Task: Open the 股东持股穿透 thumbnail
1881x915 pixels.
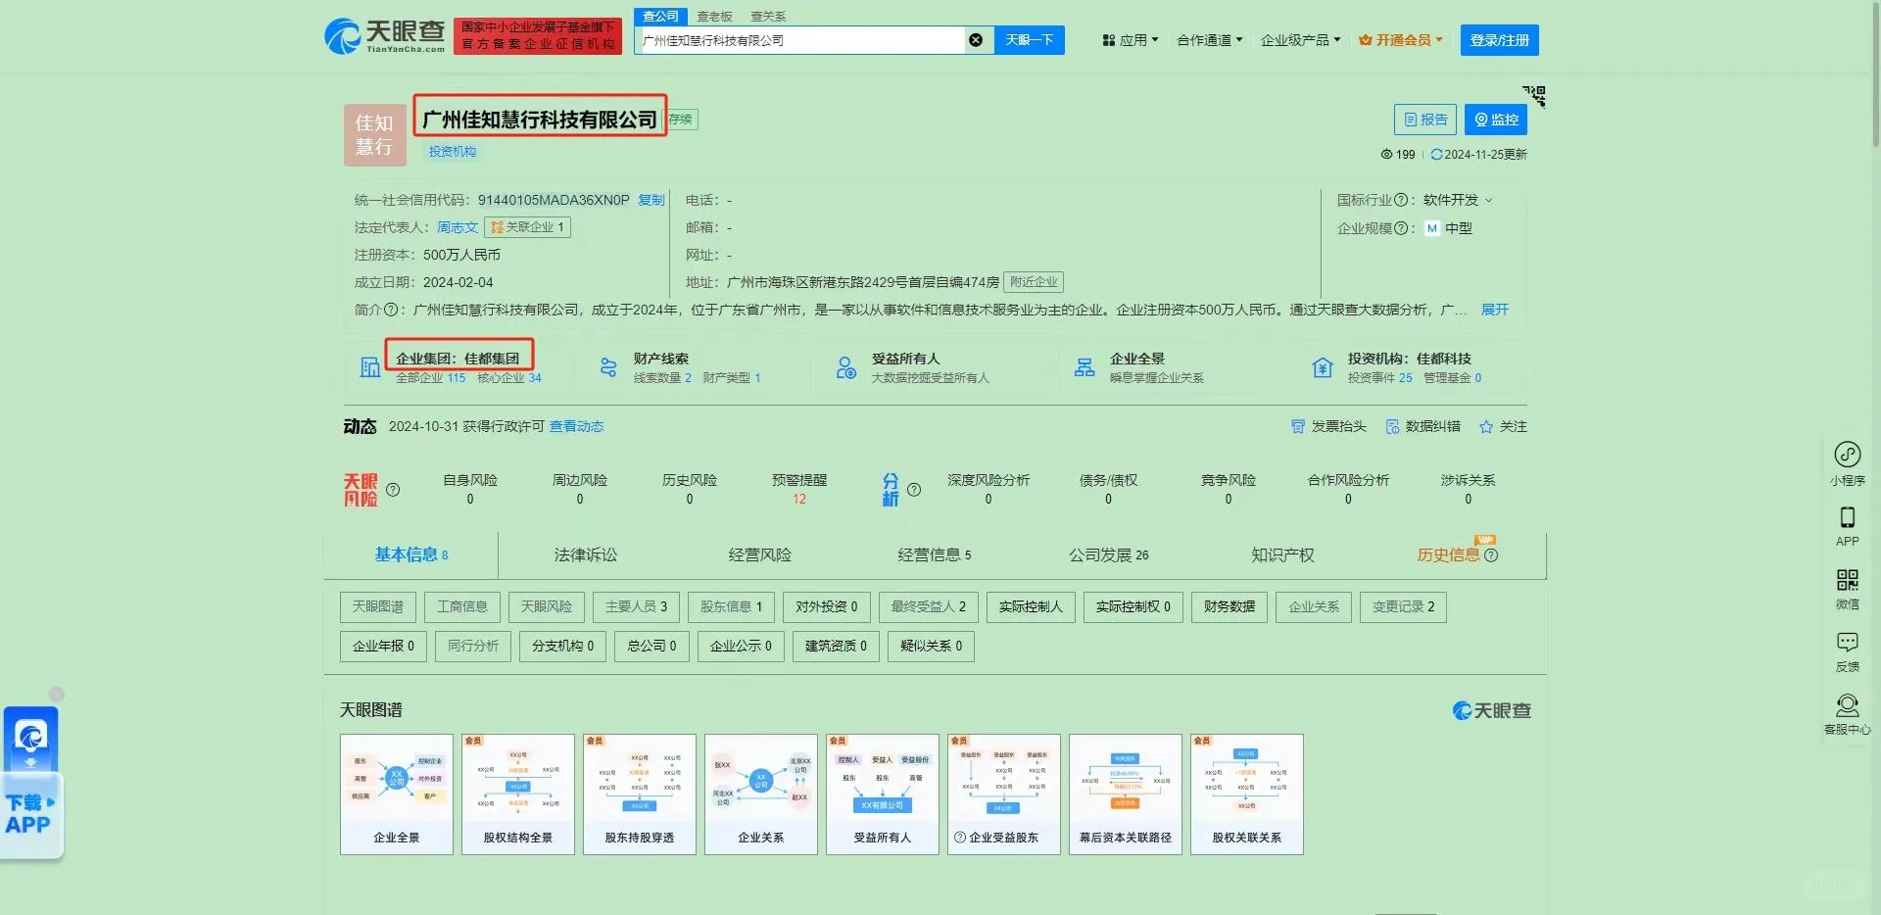Action: tap(640, 795)
